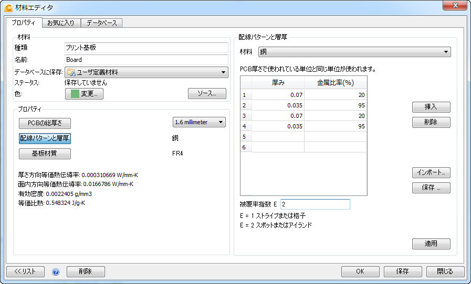471x284 pixels.
Task: Select row 2 thickness cell 0.035
Action: pyautogui.click(x=278, y=105)
